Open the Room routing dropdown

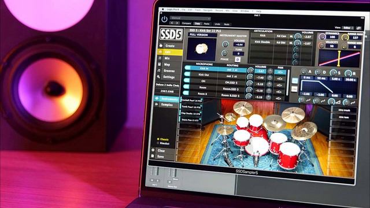231,89
